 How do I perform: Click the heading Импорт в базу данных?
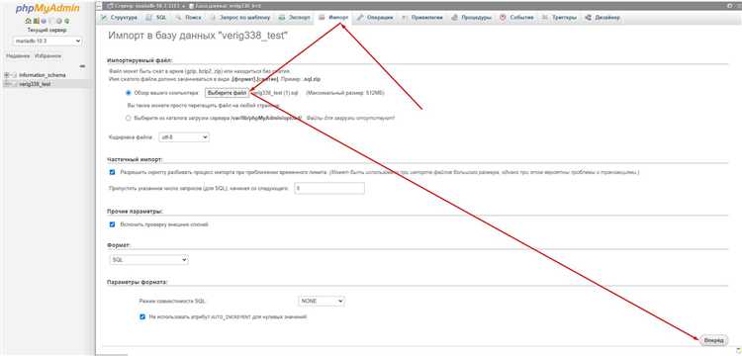point(198,36)
